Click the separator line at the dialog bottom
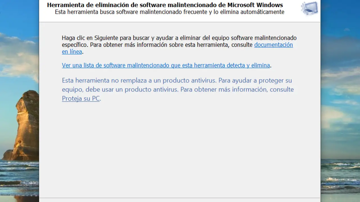360x202 pixels. point(180,198)
